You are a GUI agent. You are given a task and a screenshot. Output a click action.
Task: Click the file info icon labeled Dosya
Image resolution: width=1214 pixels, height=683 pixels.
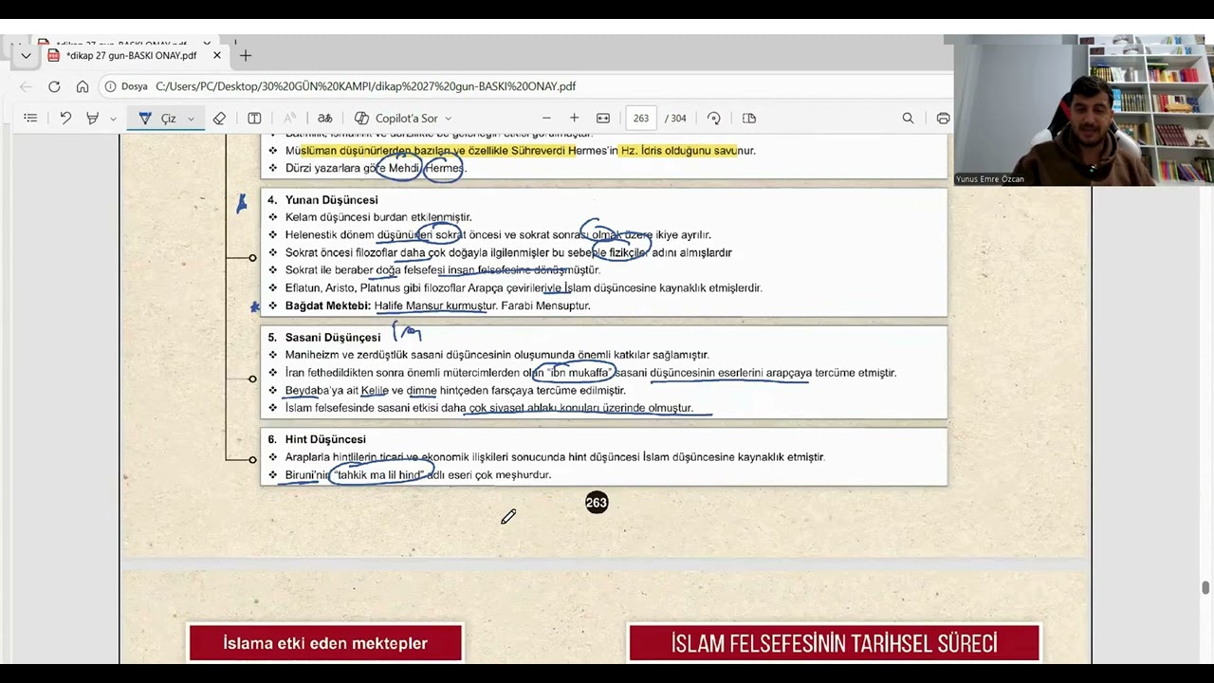coord(126,86)
